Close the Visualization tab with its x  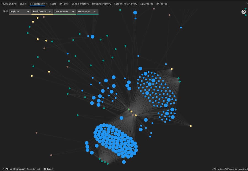pos(46,4)
